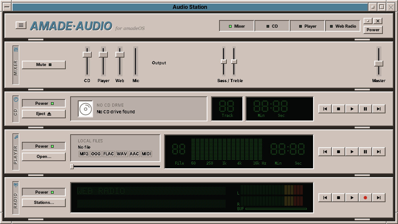Click the small shrink button above Power

(368, 21)
